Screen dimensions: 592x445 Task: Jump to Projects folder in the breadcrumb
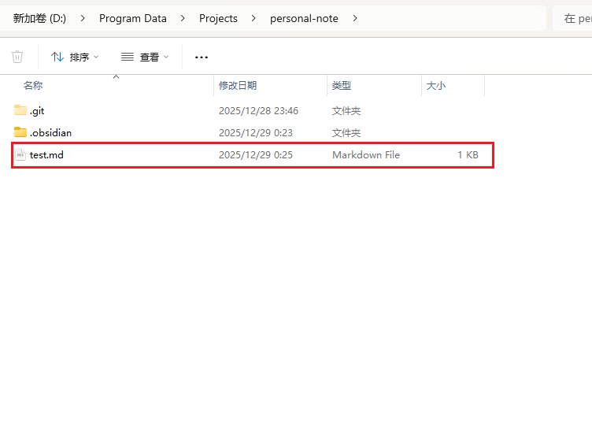[218, 18]
